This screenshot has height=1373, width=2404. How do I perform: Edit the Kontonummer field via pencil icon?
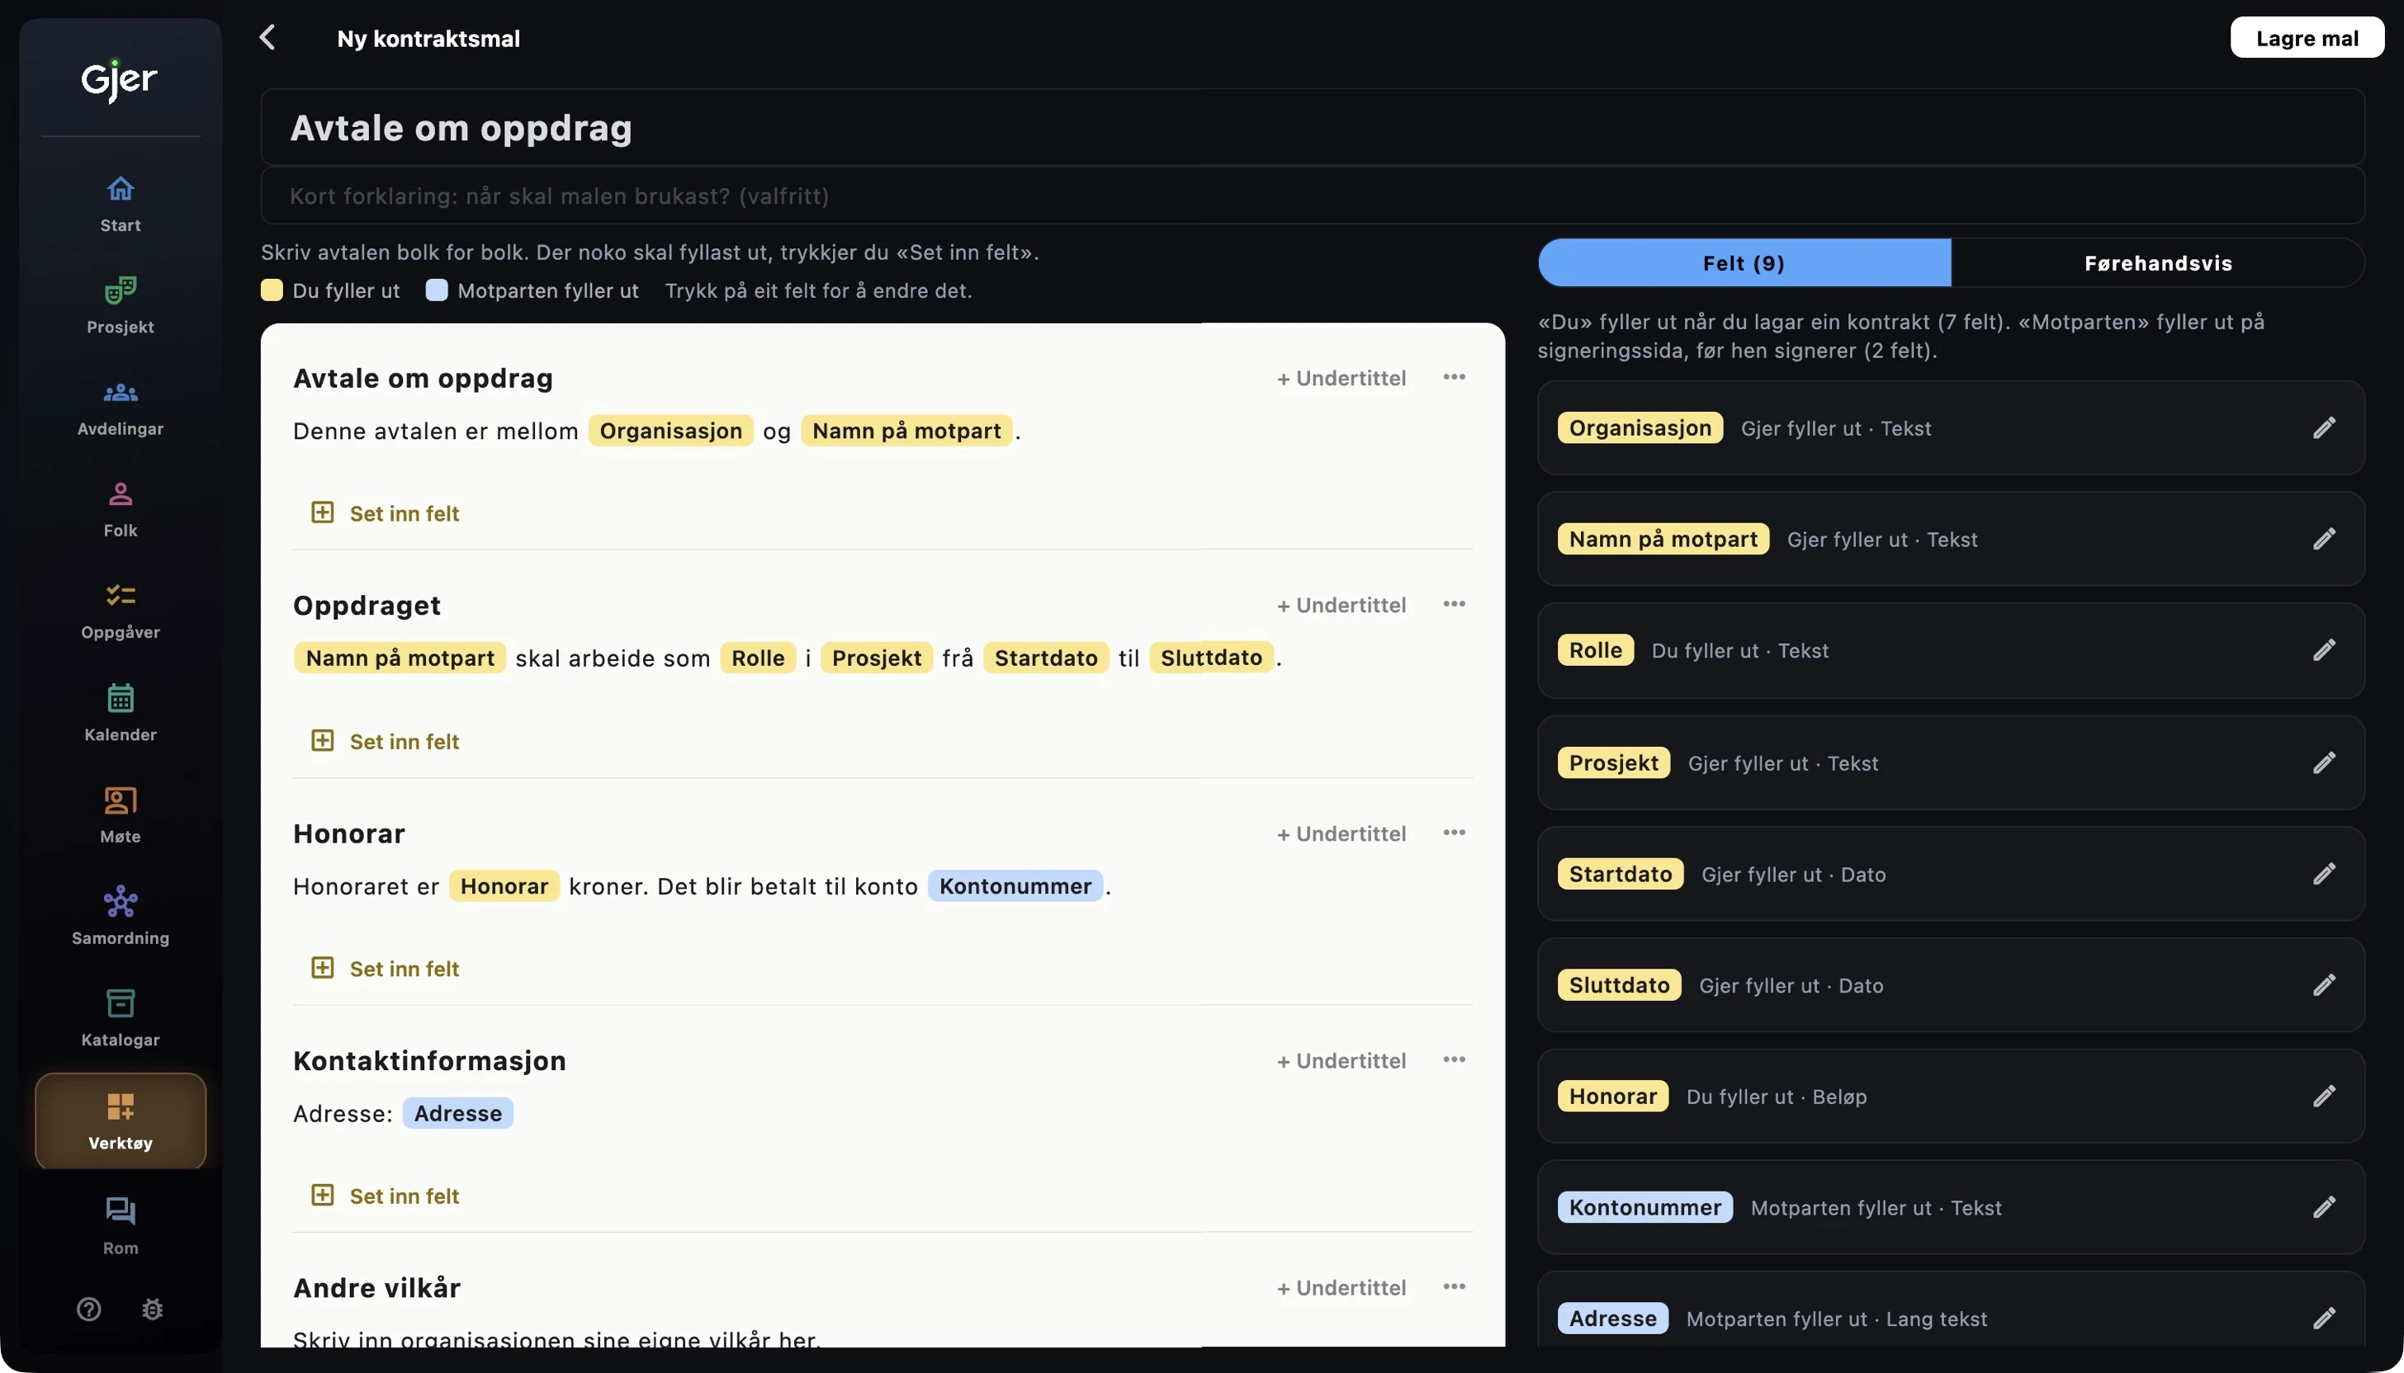2324,1208
